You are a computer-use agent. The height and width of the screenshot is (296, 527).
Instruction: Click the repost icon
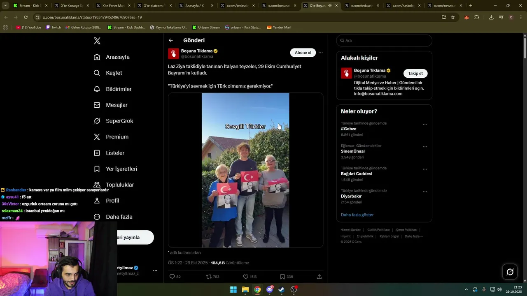[209, 277]
